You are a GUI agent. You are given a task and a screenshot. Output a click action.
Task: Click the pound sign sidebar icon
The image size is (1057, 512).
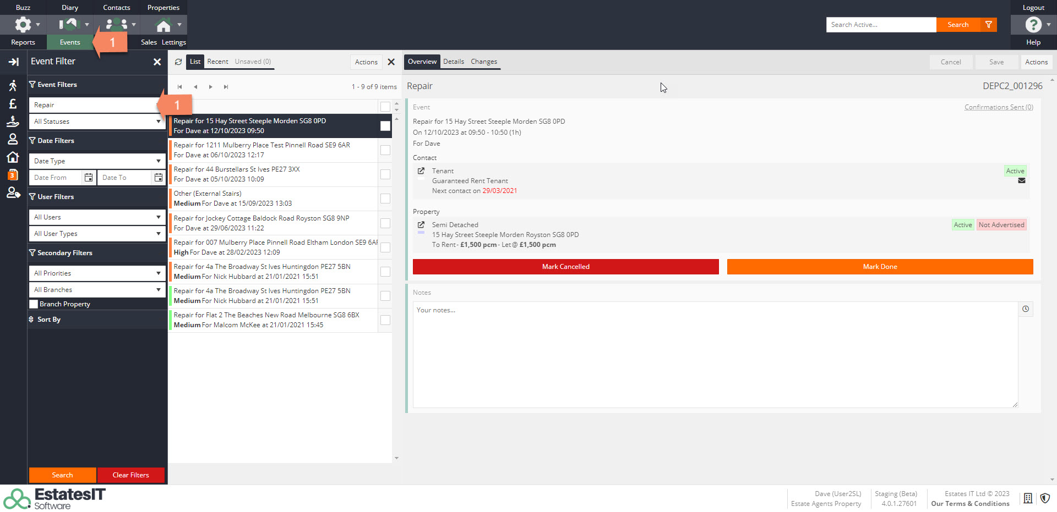13,103
